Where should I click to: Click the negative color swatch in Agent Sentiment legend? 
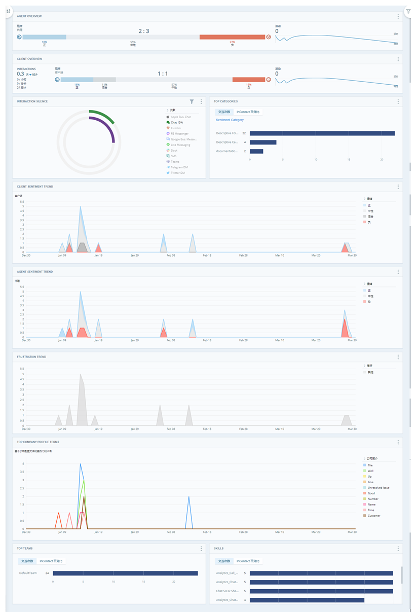click(365, 302)
